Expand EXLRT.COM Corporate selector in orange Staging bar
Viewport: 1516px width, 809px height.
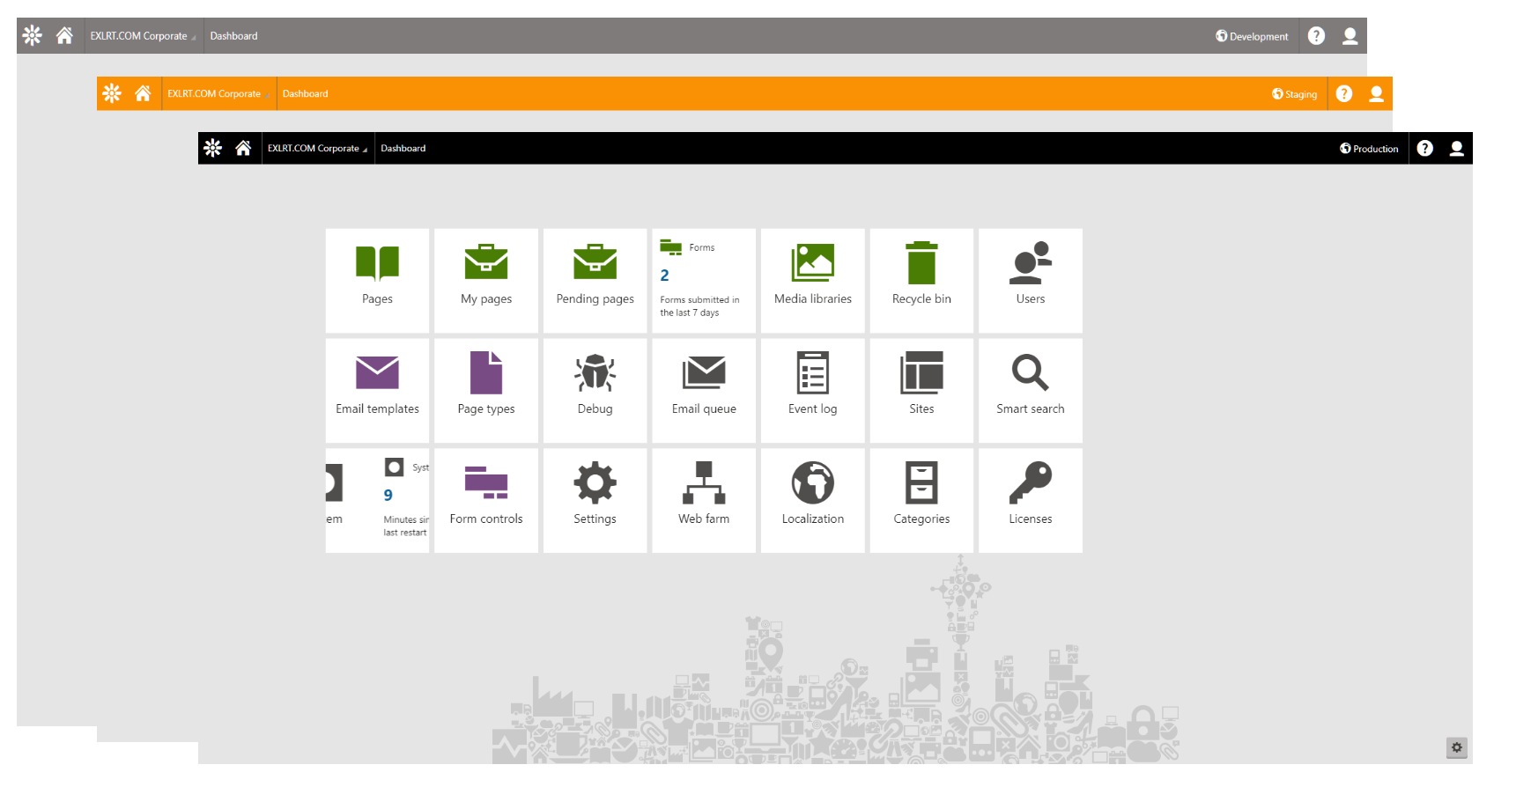(218, 93)
